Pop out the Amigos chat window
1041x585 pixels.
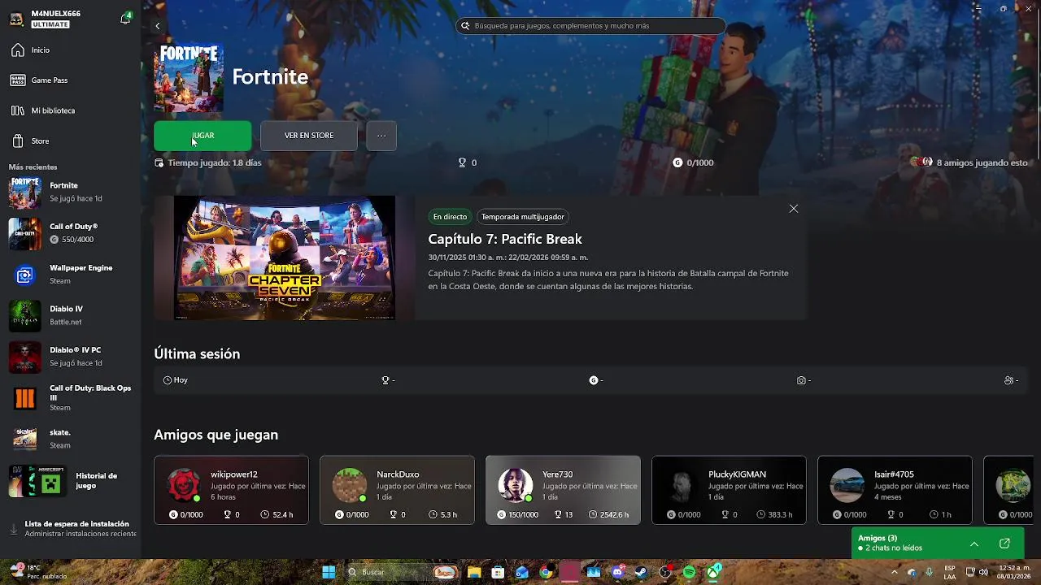pos(1004,544)
